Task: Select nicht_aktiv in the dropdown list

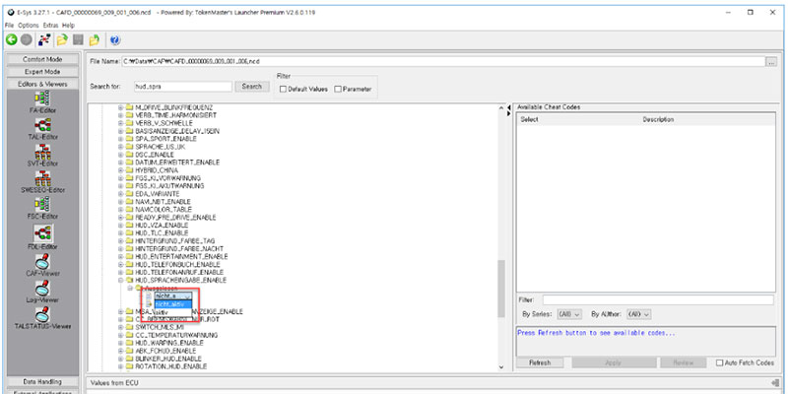Action: [172, 304]
